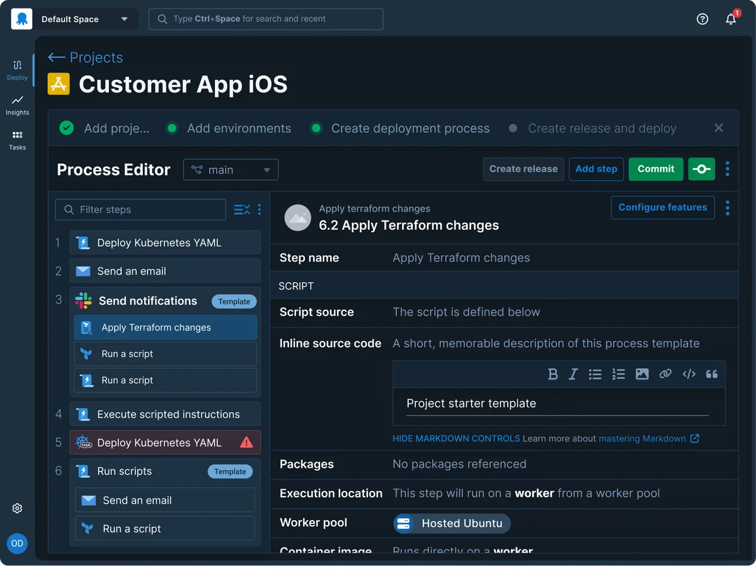This screenshot has height=571, width=756.
Task: Go back to Projects
Action: 86,57
